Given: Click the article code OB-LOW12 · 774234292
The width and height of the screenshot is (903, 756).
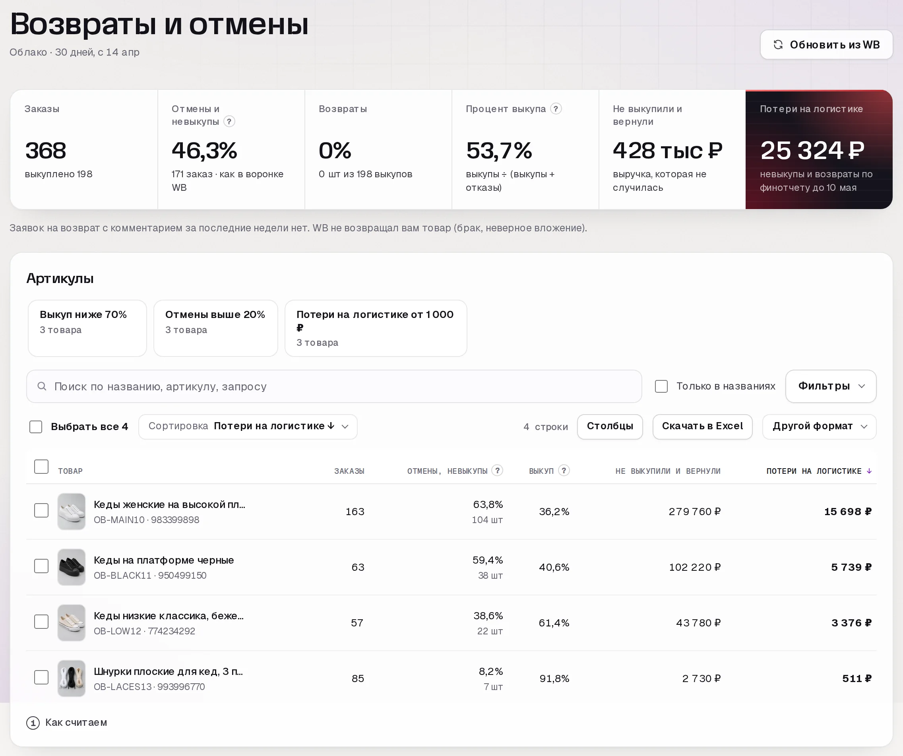Looking at the screenshot, I should click(145, 631).
